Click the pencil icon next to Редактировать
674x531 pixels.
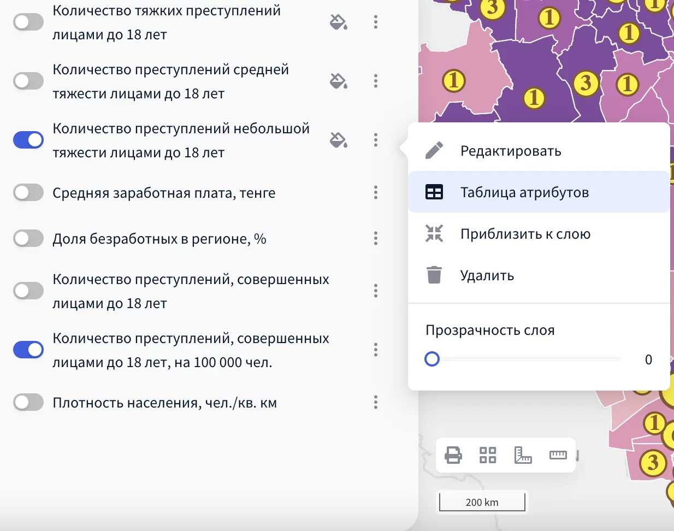click(x=434, y=151)
